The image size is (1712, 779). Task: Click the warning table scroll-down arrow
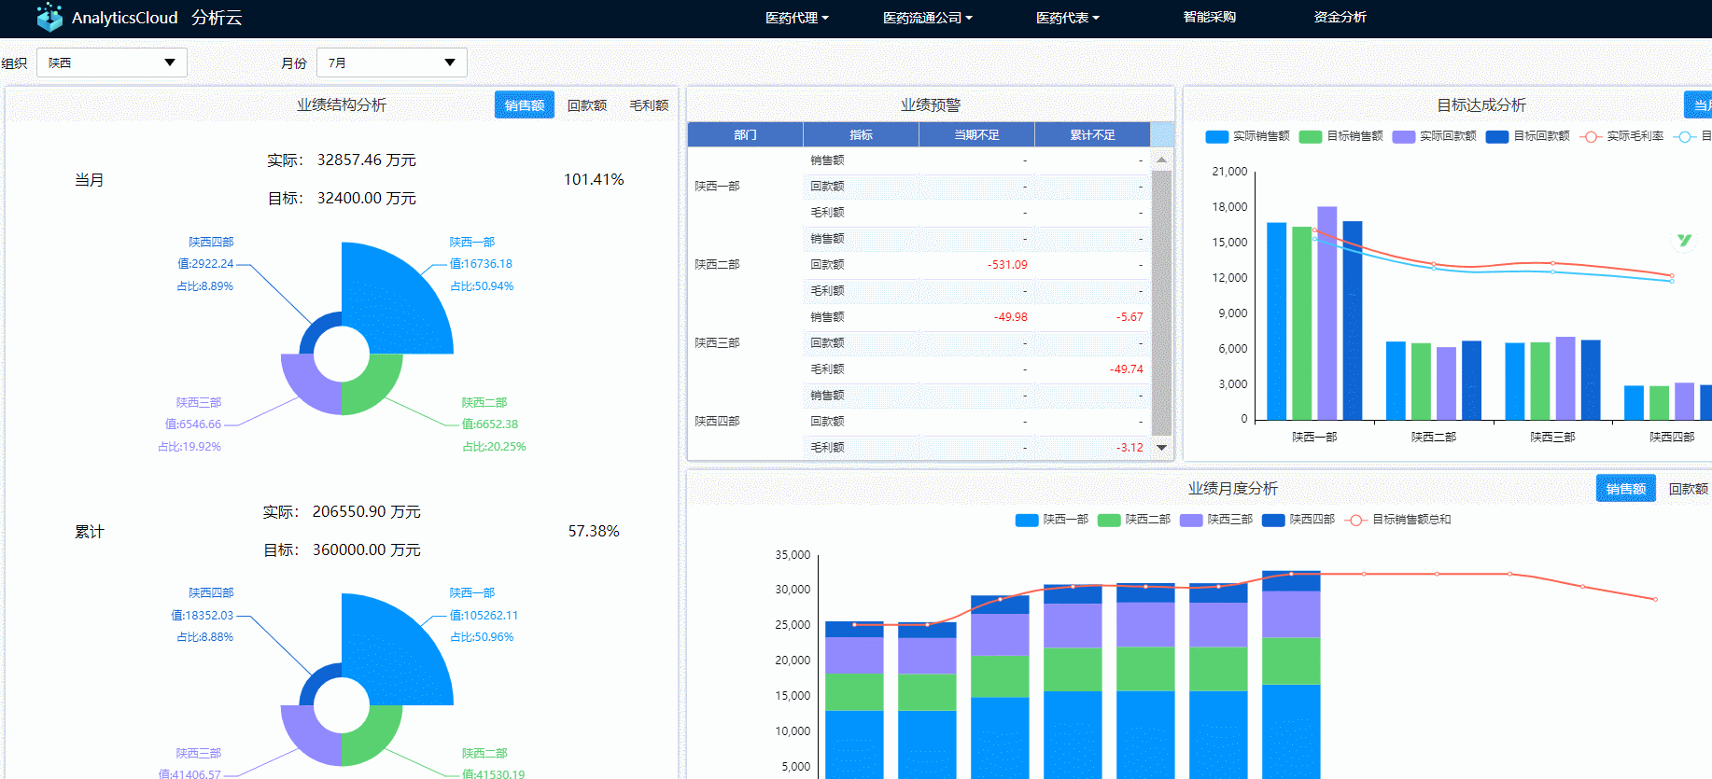tap(1161, 448)
